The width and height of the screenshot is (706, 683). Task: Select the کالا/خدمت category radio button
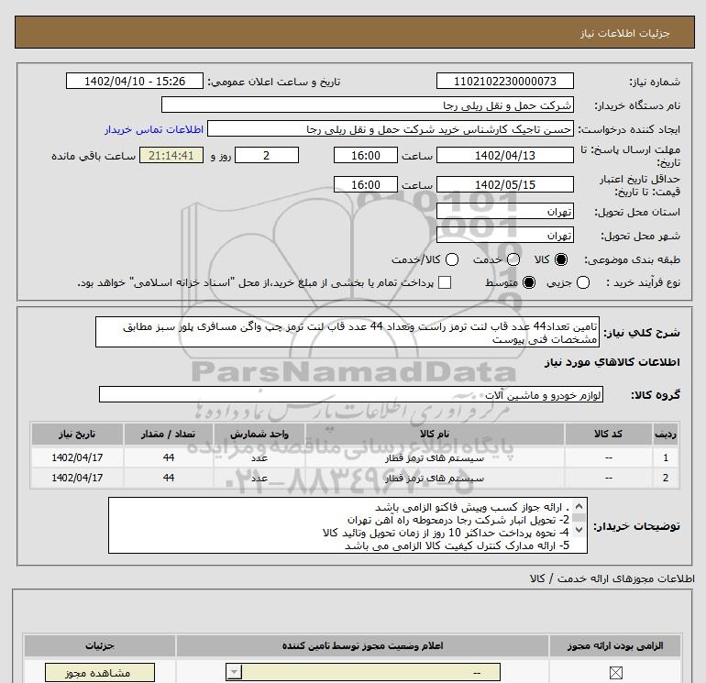452,259
